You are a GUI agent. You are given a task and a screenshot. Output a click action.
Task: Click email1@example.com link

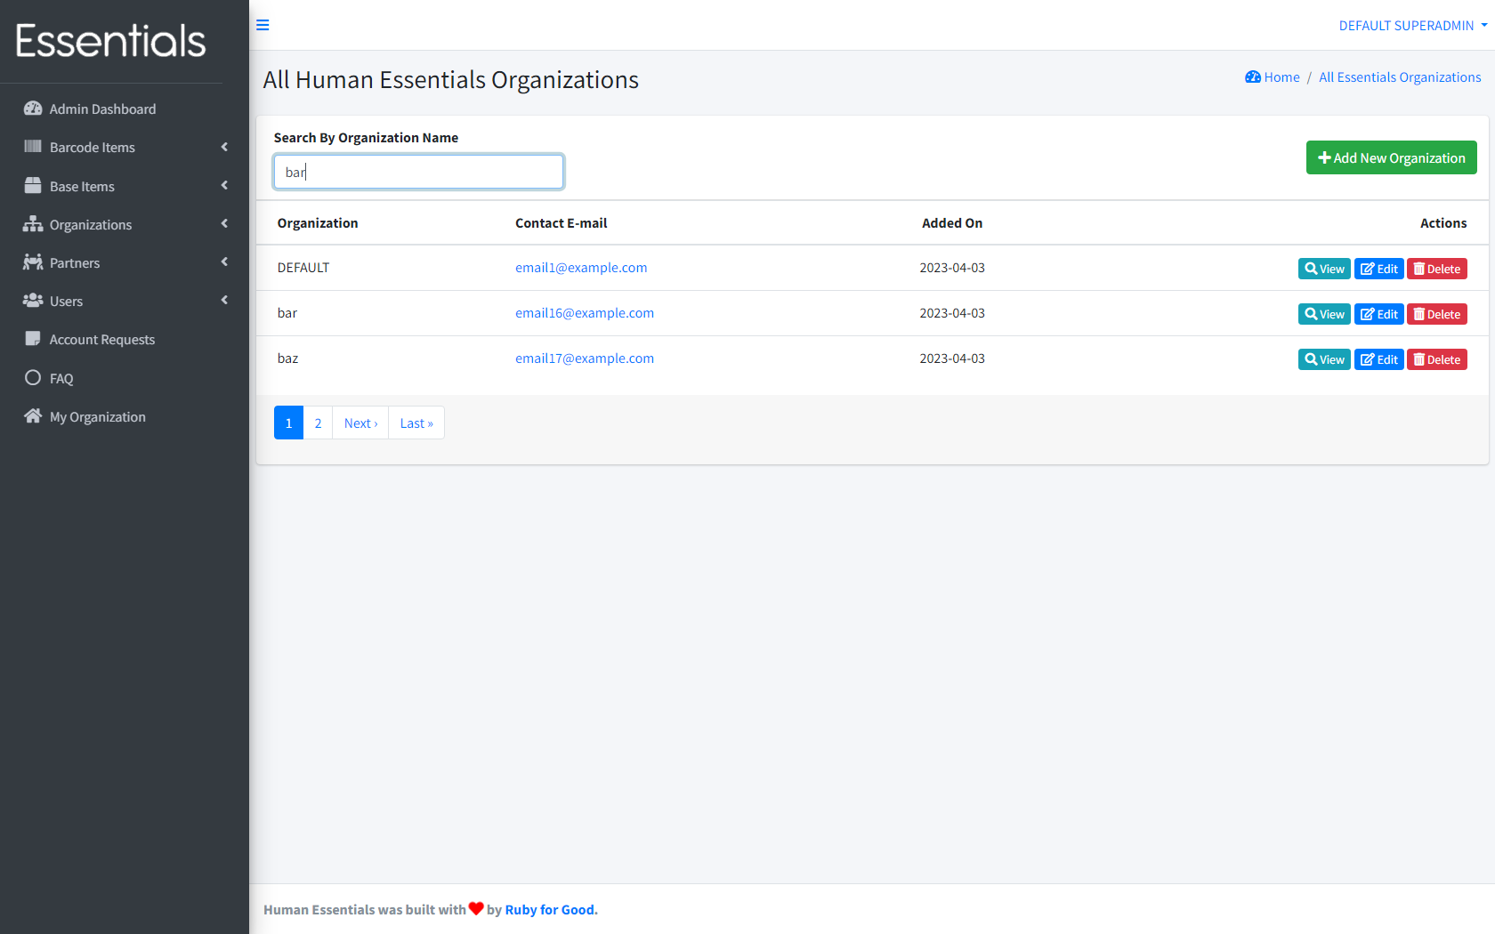(x=581, y=267)
